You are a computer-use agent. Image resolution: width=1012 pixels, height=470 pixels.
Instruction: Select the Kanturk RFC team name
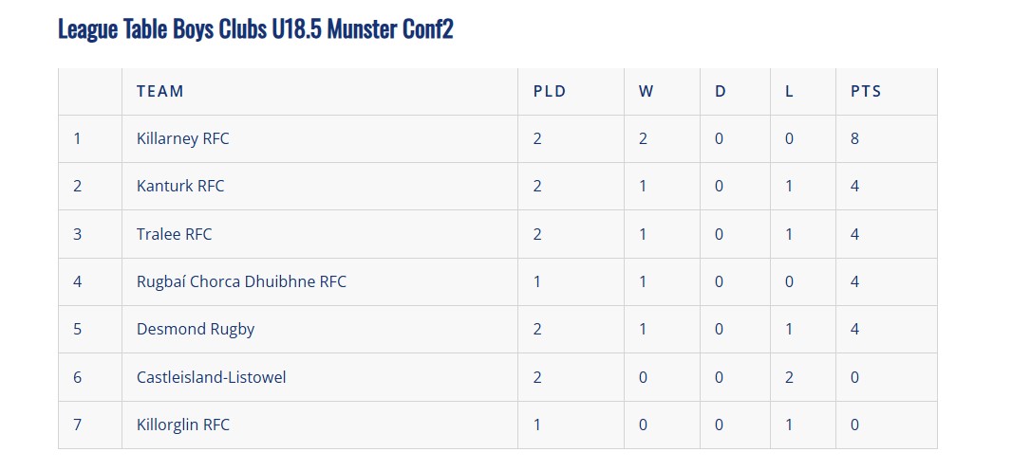coord(180,187)
